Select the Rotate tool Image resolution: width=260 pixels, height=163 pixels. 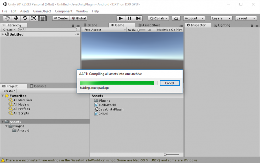point(25,18)
